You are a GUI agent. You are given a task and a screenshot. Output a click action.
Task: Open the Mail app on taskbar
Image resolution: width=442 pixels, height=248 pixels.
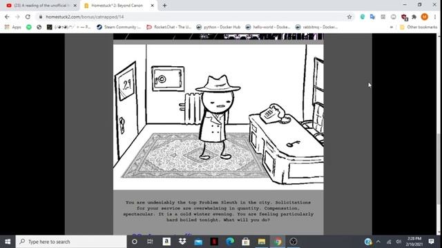pos(198,242)
